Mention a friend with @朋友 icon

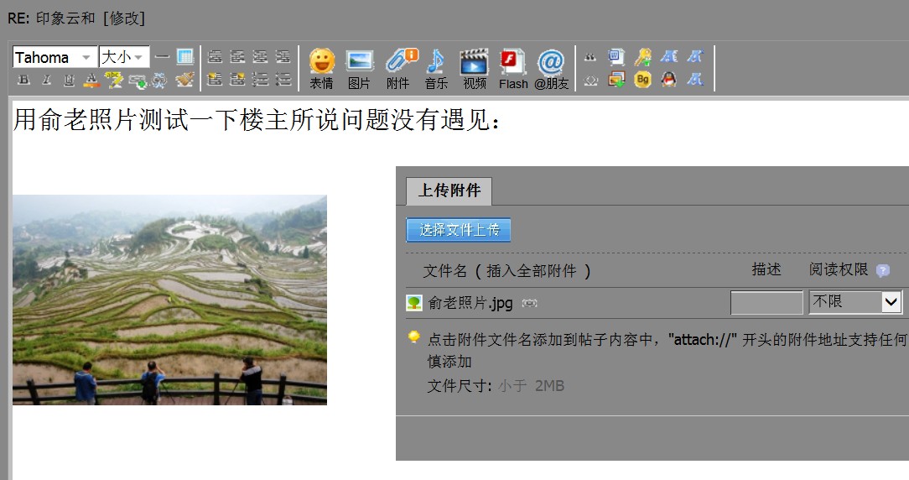coord(551,67)
